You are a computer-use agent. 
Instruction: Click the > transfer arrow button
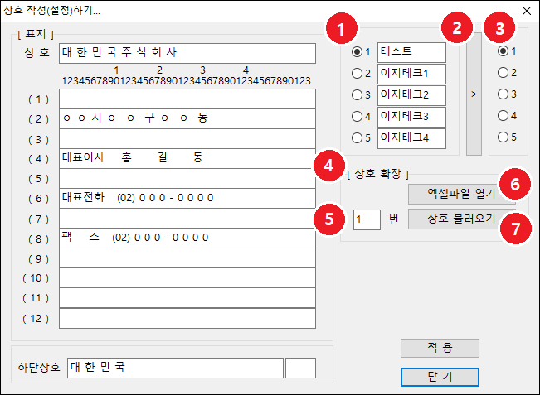pos(474,95)
